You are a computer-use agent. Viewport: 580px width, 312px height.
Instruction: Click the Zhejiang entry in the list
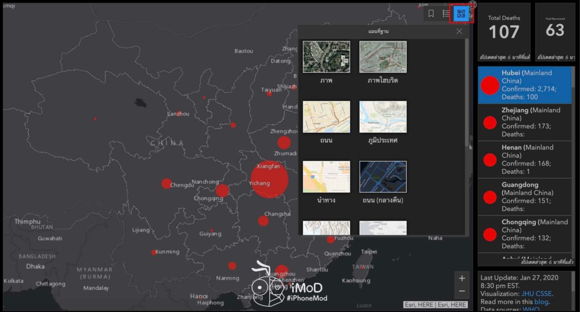coord(524,123)
